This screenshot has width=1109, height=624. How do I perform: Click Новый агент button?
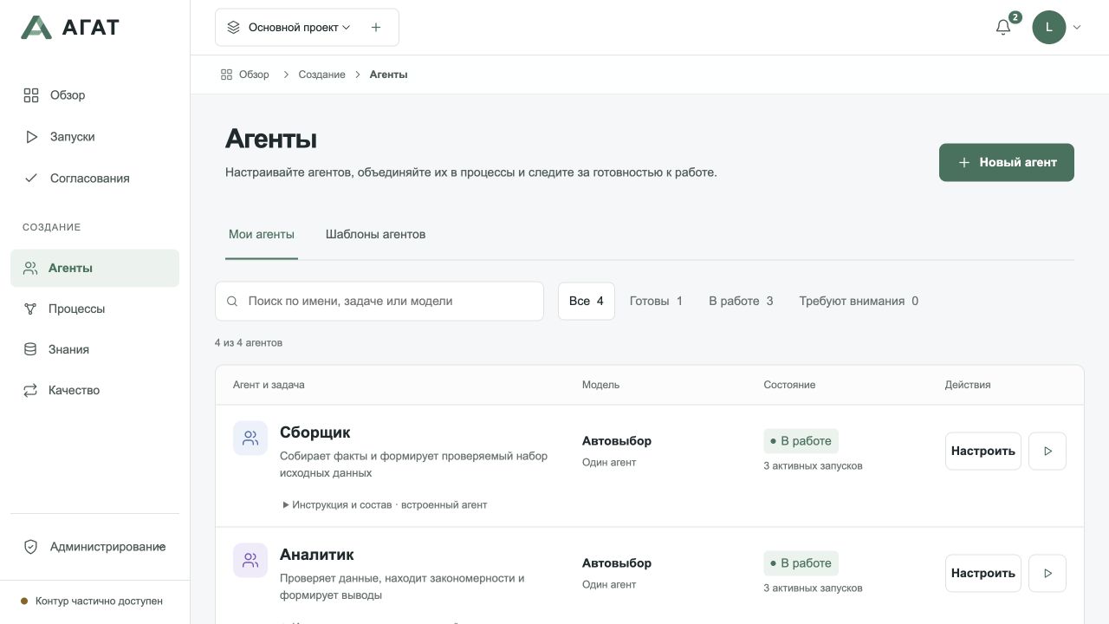[x=1007, y=162]
